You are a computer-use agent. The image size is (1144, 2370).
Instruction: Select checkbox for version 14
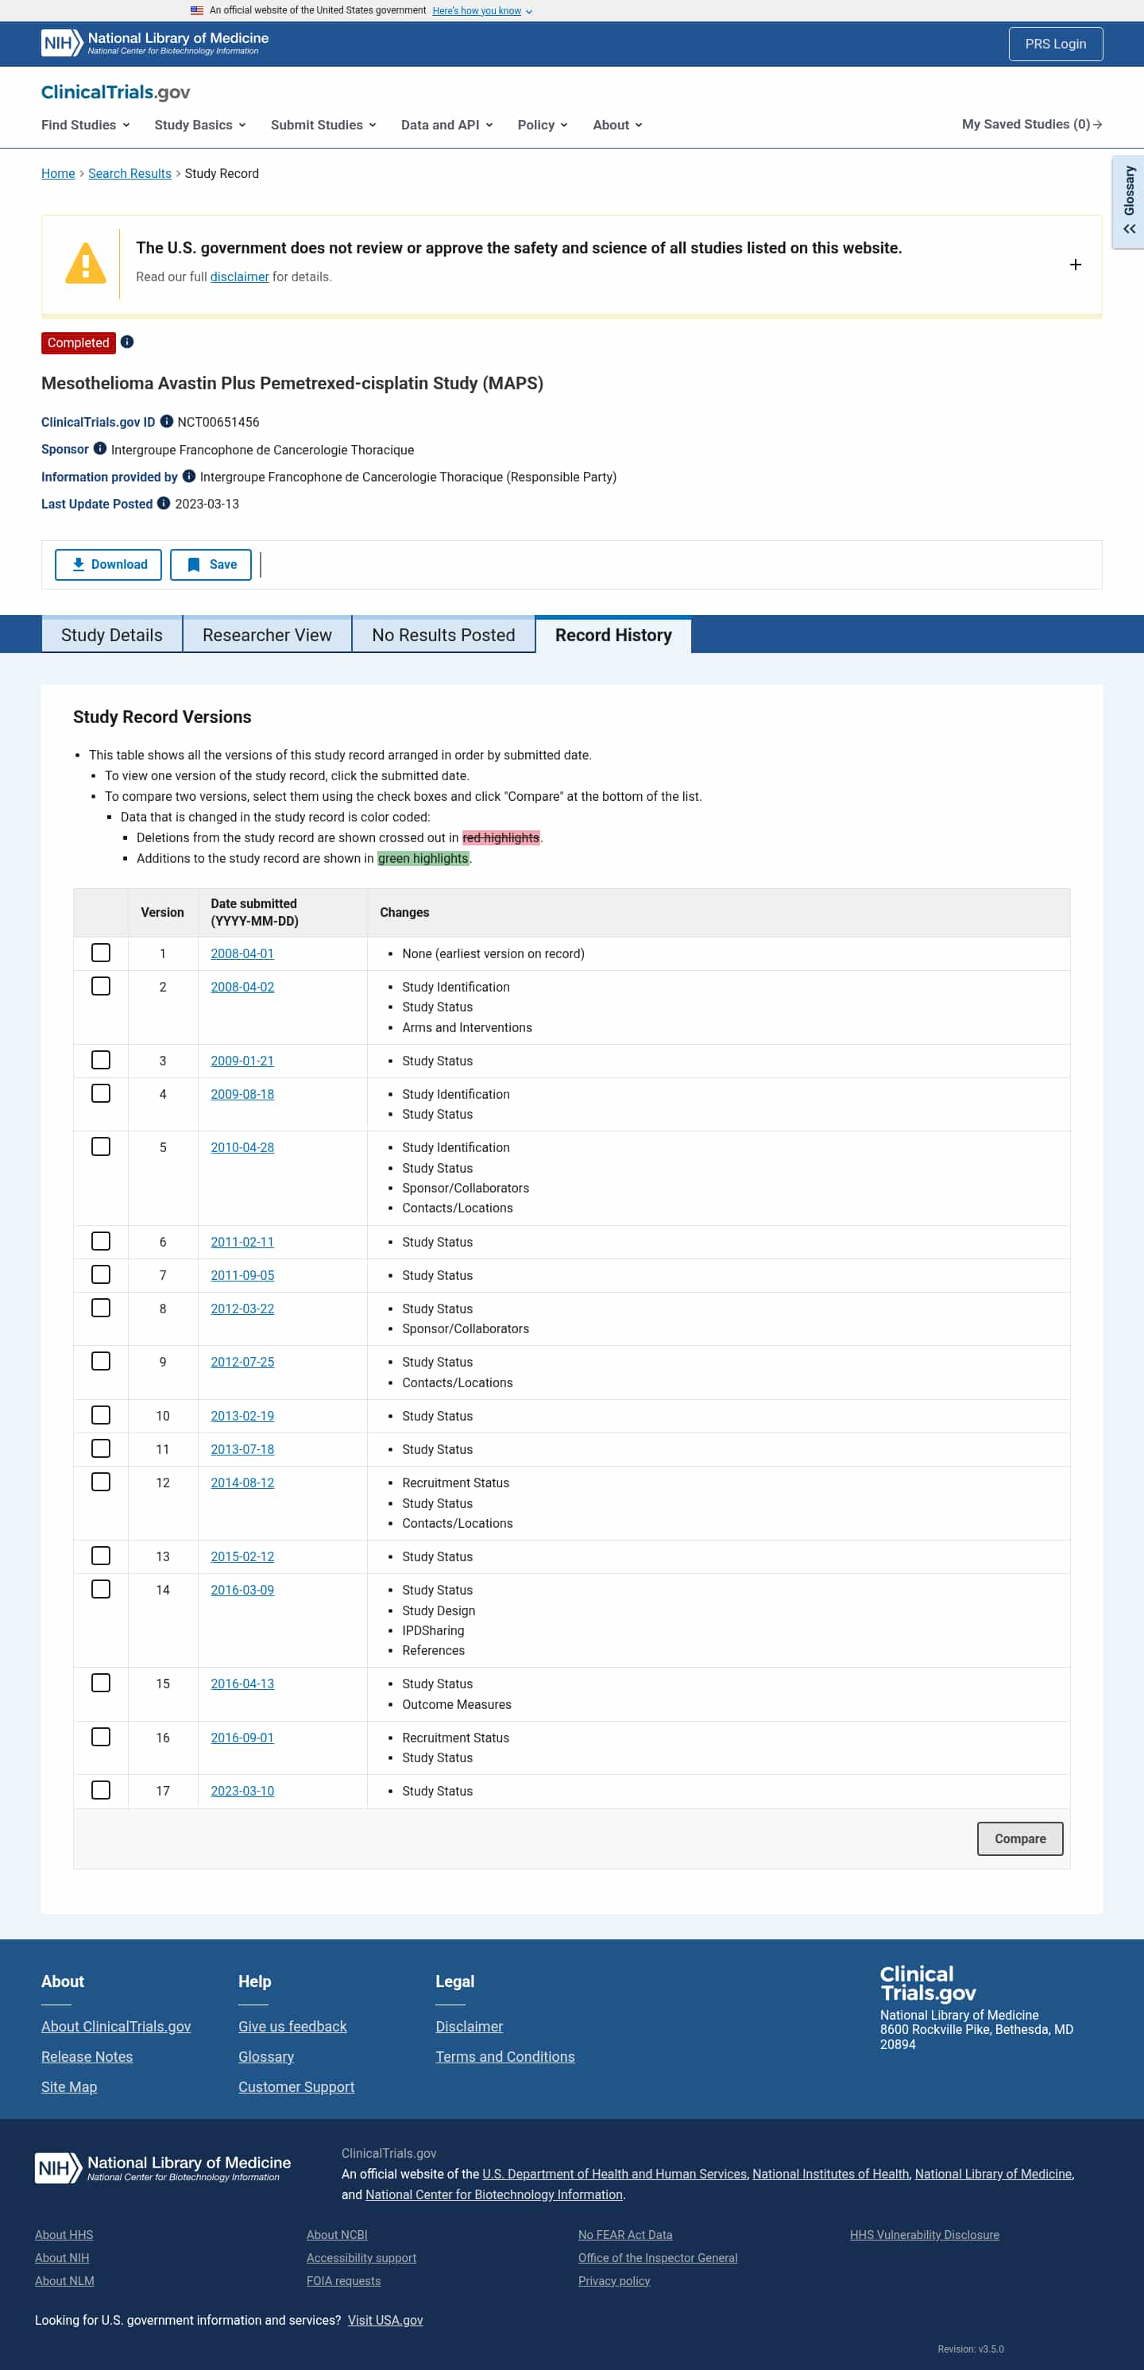[101, 1589]
